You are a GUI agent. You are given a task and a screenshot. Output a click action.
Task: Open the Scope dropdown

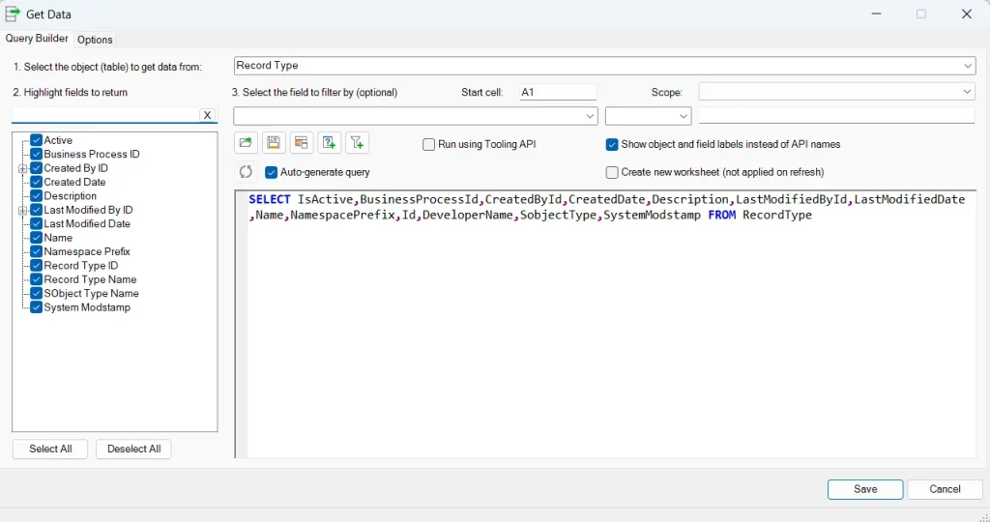(x=968, y=92)
